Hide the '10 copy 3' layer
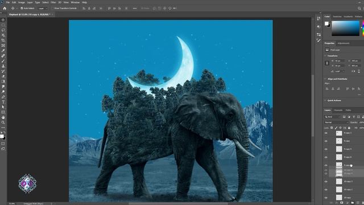The height and width of the screenshot is (205, 364). 326,182
